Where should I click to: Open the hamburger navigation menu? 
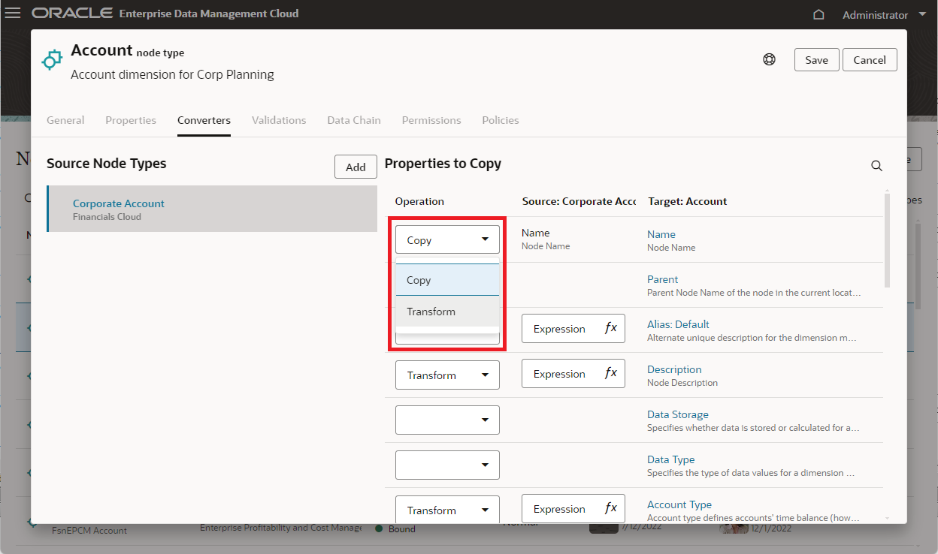click(13, 14)
